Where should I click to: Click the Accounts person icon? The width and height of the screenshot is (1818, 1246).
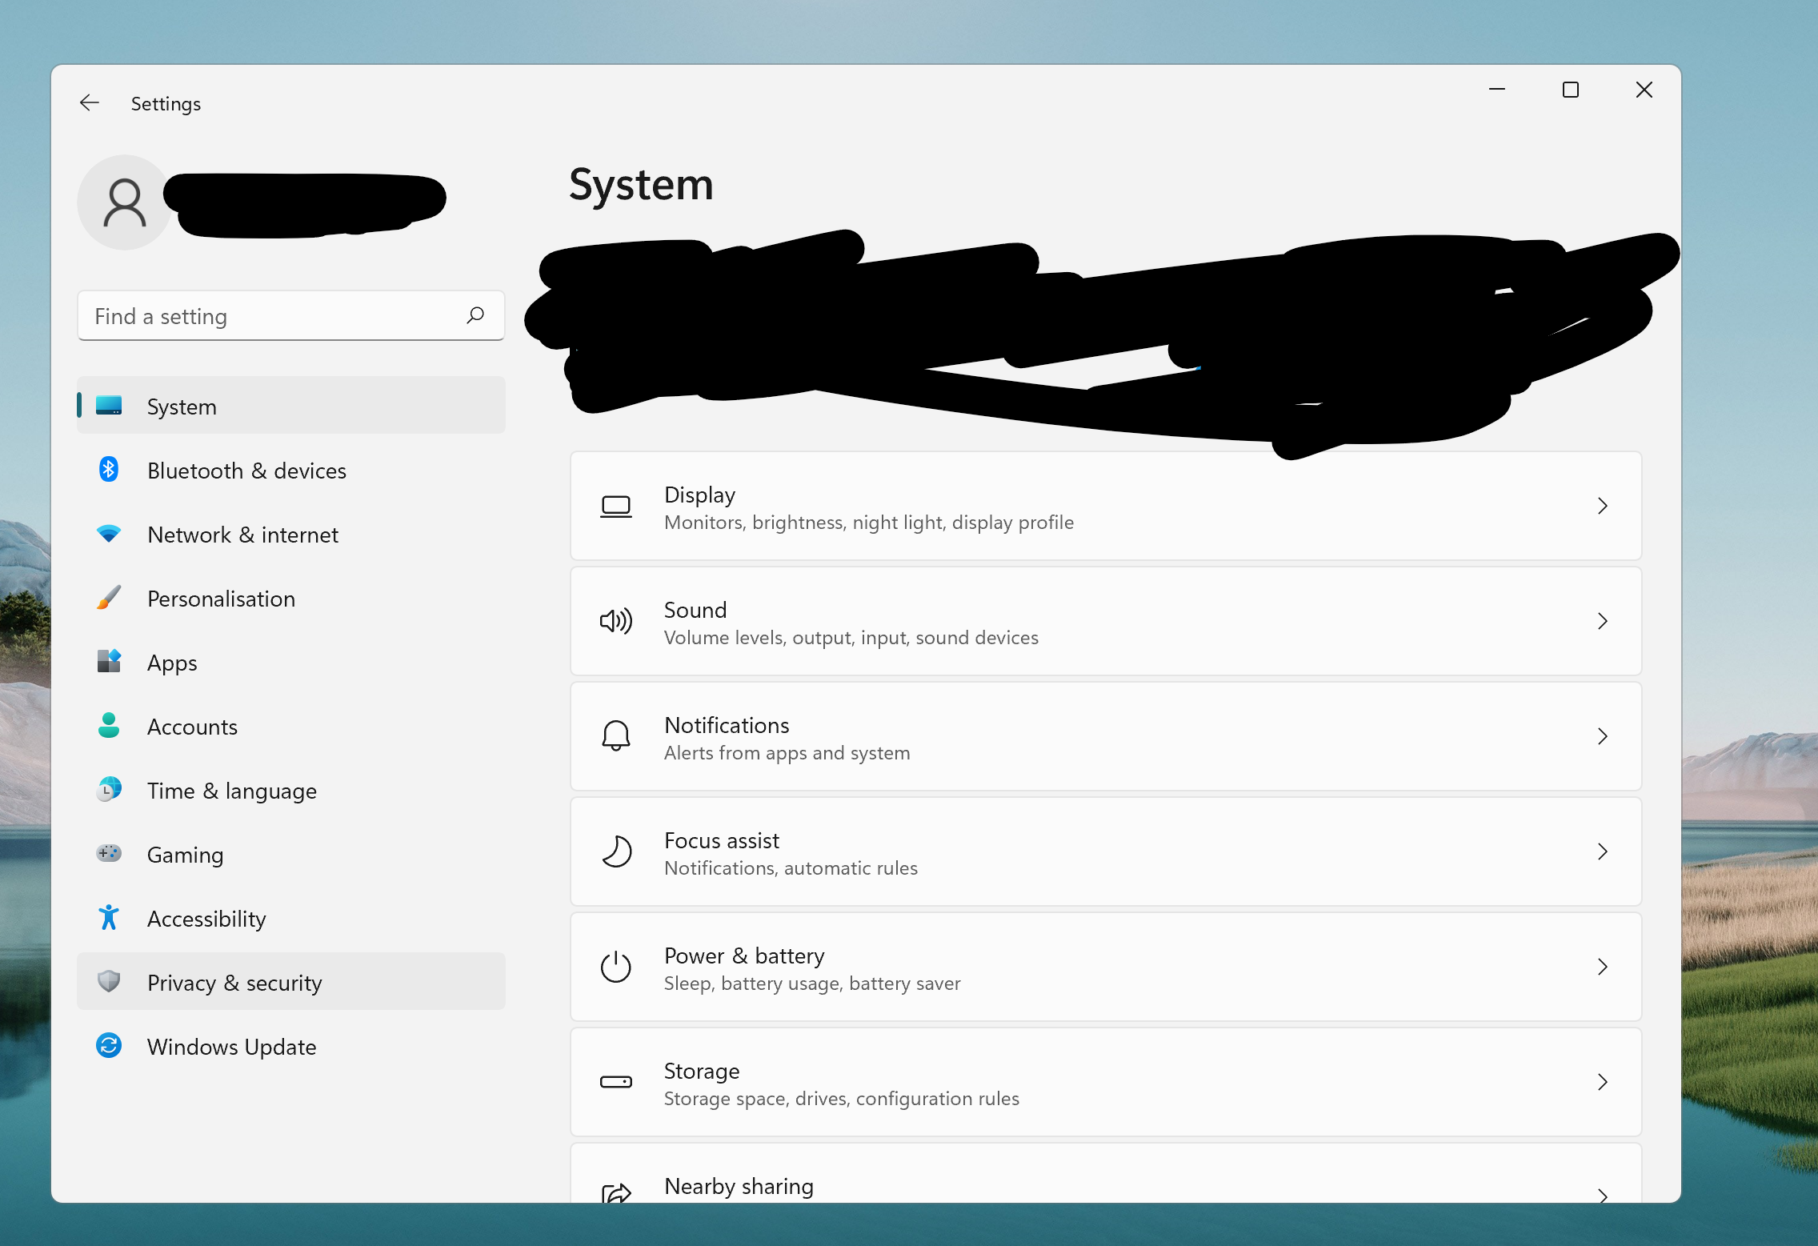click(109, 726)
